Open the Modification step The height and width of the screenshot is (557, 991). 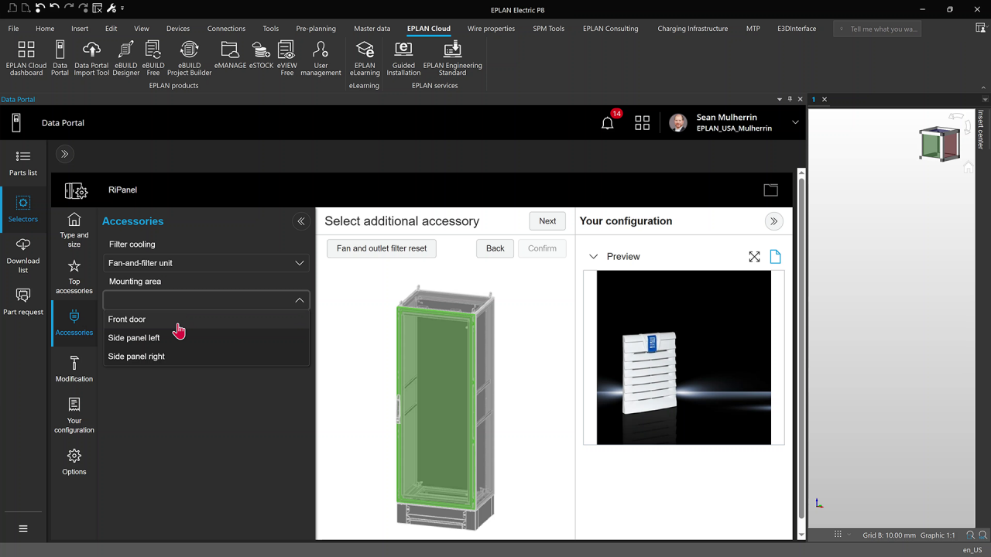pos(74,368)
